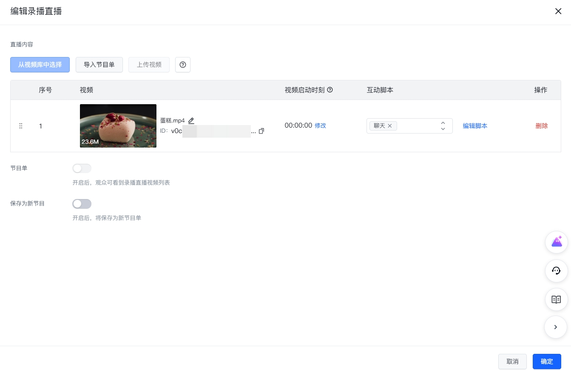
Task: Copy the video ID with the copy icon
Action: coord(261,131)
